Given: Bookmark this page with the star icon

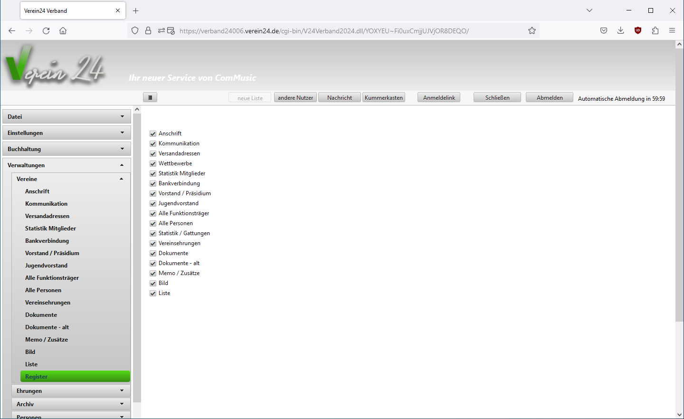Looking at the screenshot, I should click(532, 31).
